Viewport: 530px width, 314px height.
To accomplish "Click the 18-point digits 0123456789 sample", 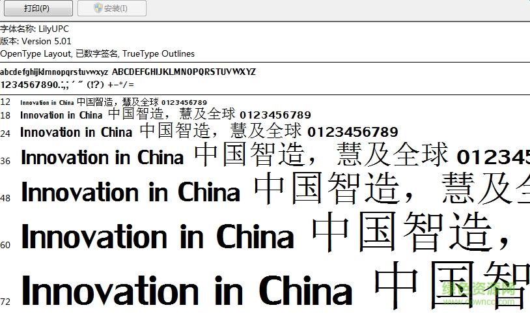I will (x=275, y=115).
